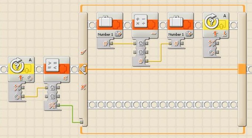This screenshot has height=138, width=252.
Task: Click the Math block result # output plug
Action: point(147,61)
